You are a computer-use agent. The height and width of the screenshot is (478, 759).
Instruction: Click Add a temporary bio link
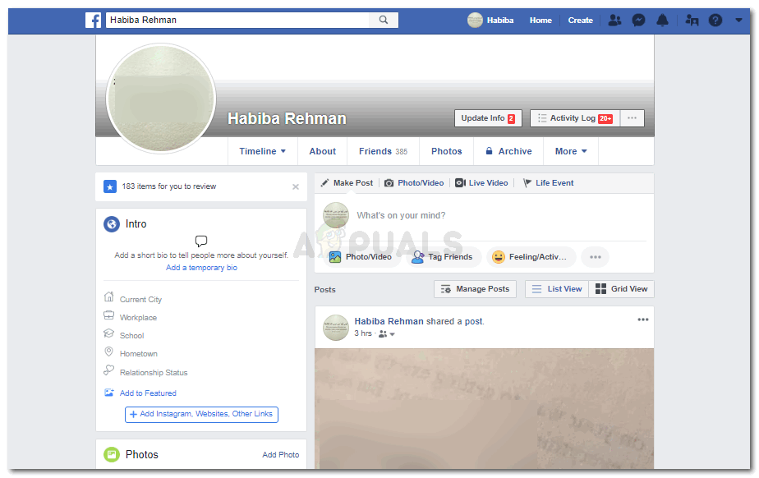tap(201, 268)
